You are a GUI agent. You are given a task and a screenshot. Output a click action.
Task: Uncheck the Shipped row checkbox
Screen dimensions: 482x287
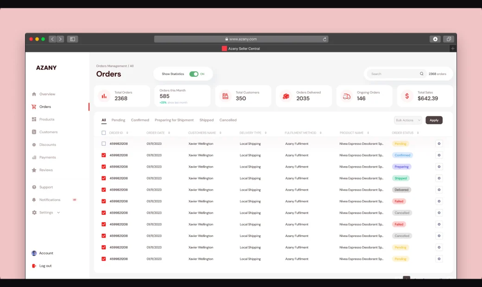coord(104,178)
